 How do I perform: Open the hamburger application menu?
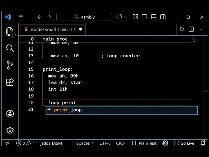[21, 17]
